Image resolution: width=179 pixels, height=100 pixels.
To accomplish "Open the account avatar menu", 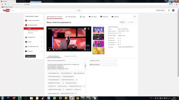I will click(x=173, y=10).
